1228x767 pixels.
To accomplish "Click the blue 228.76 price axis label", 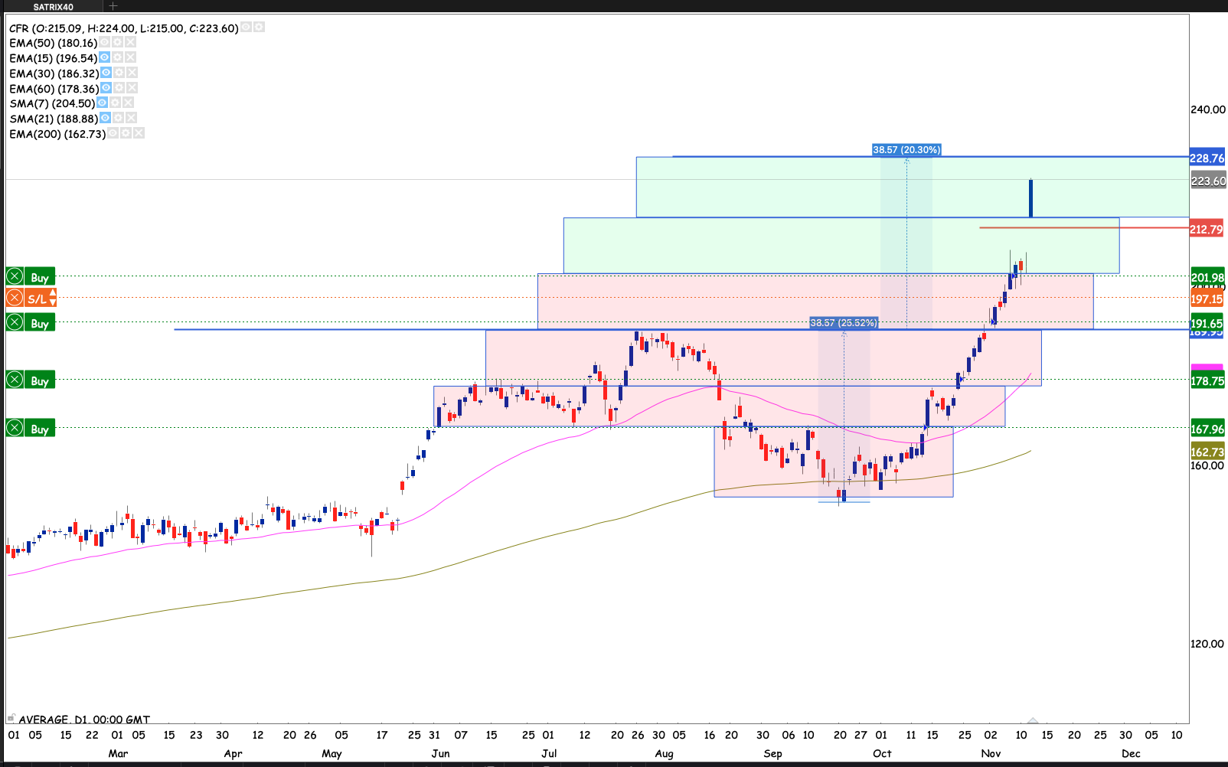I will 1207,158.
